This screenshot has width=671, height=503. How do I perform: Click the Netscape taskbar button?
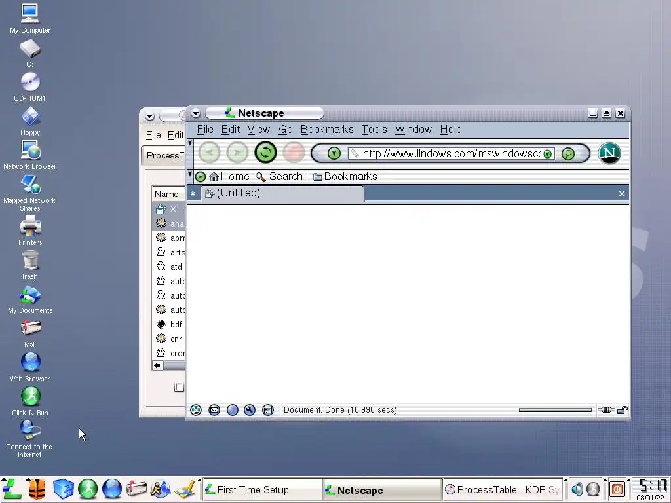click(x=382, y=490)
